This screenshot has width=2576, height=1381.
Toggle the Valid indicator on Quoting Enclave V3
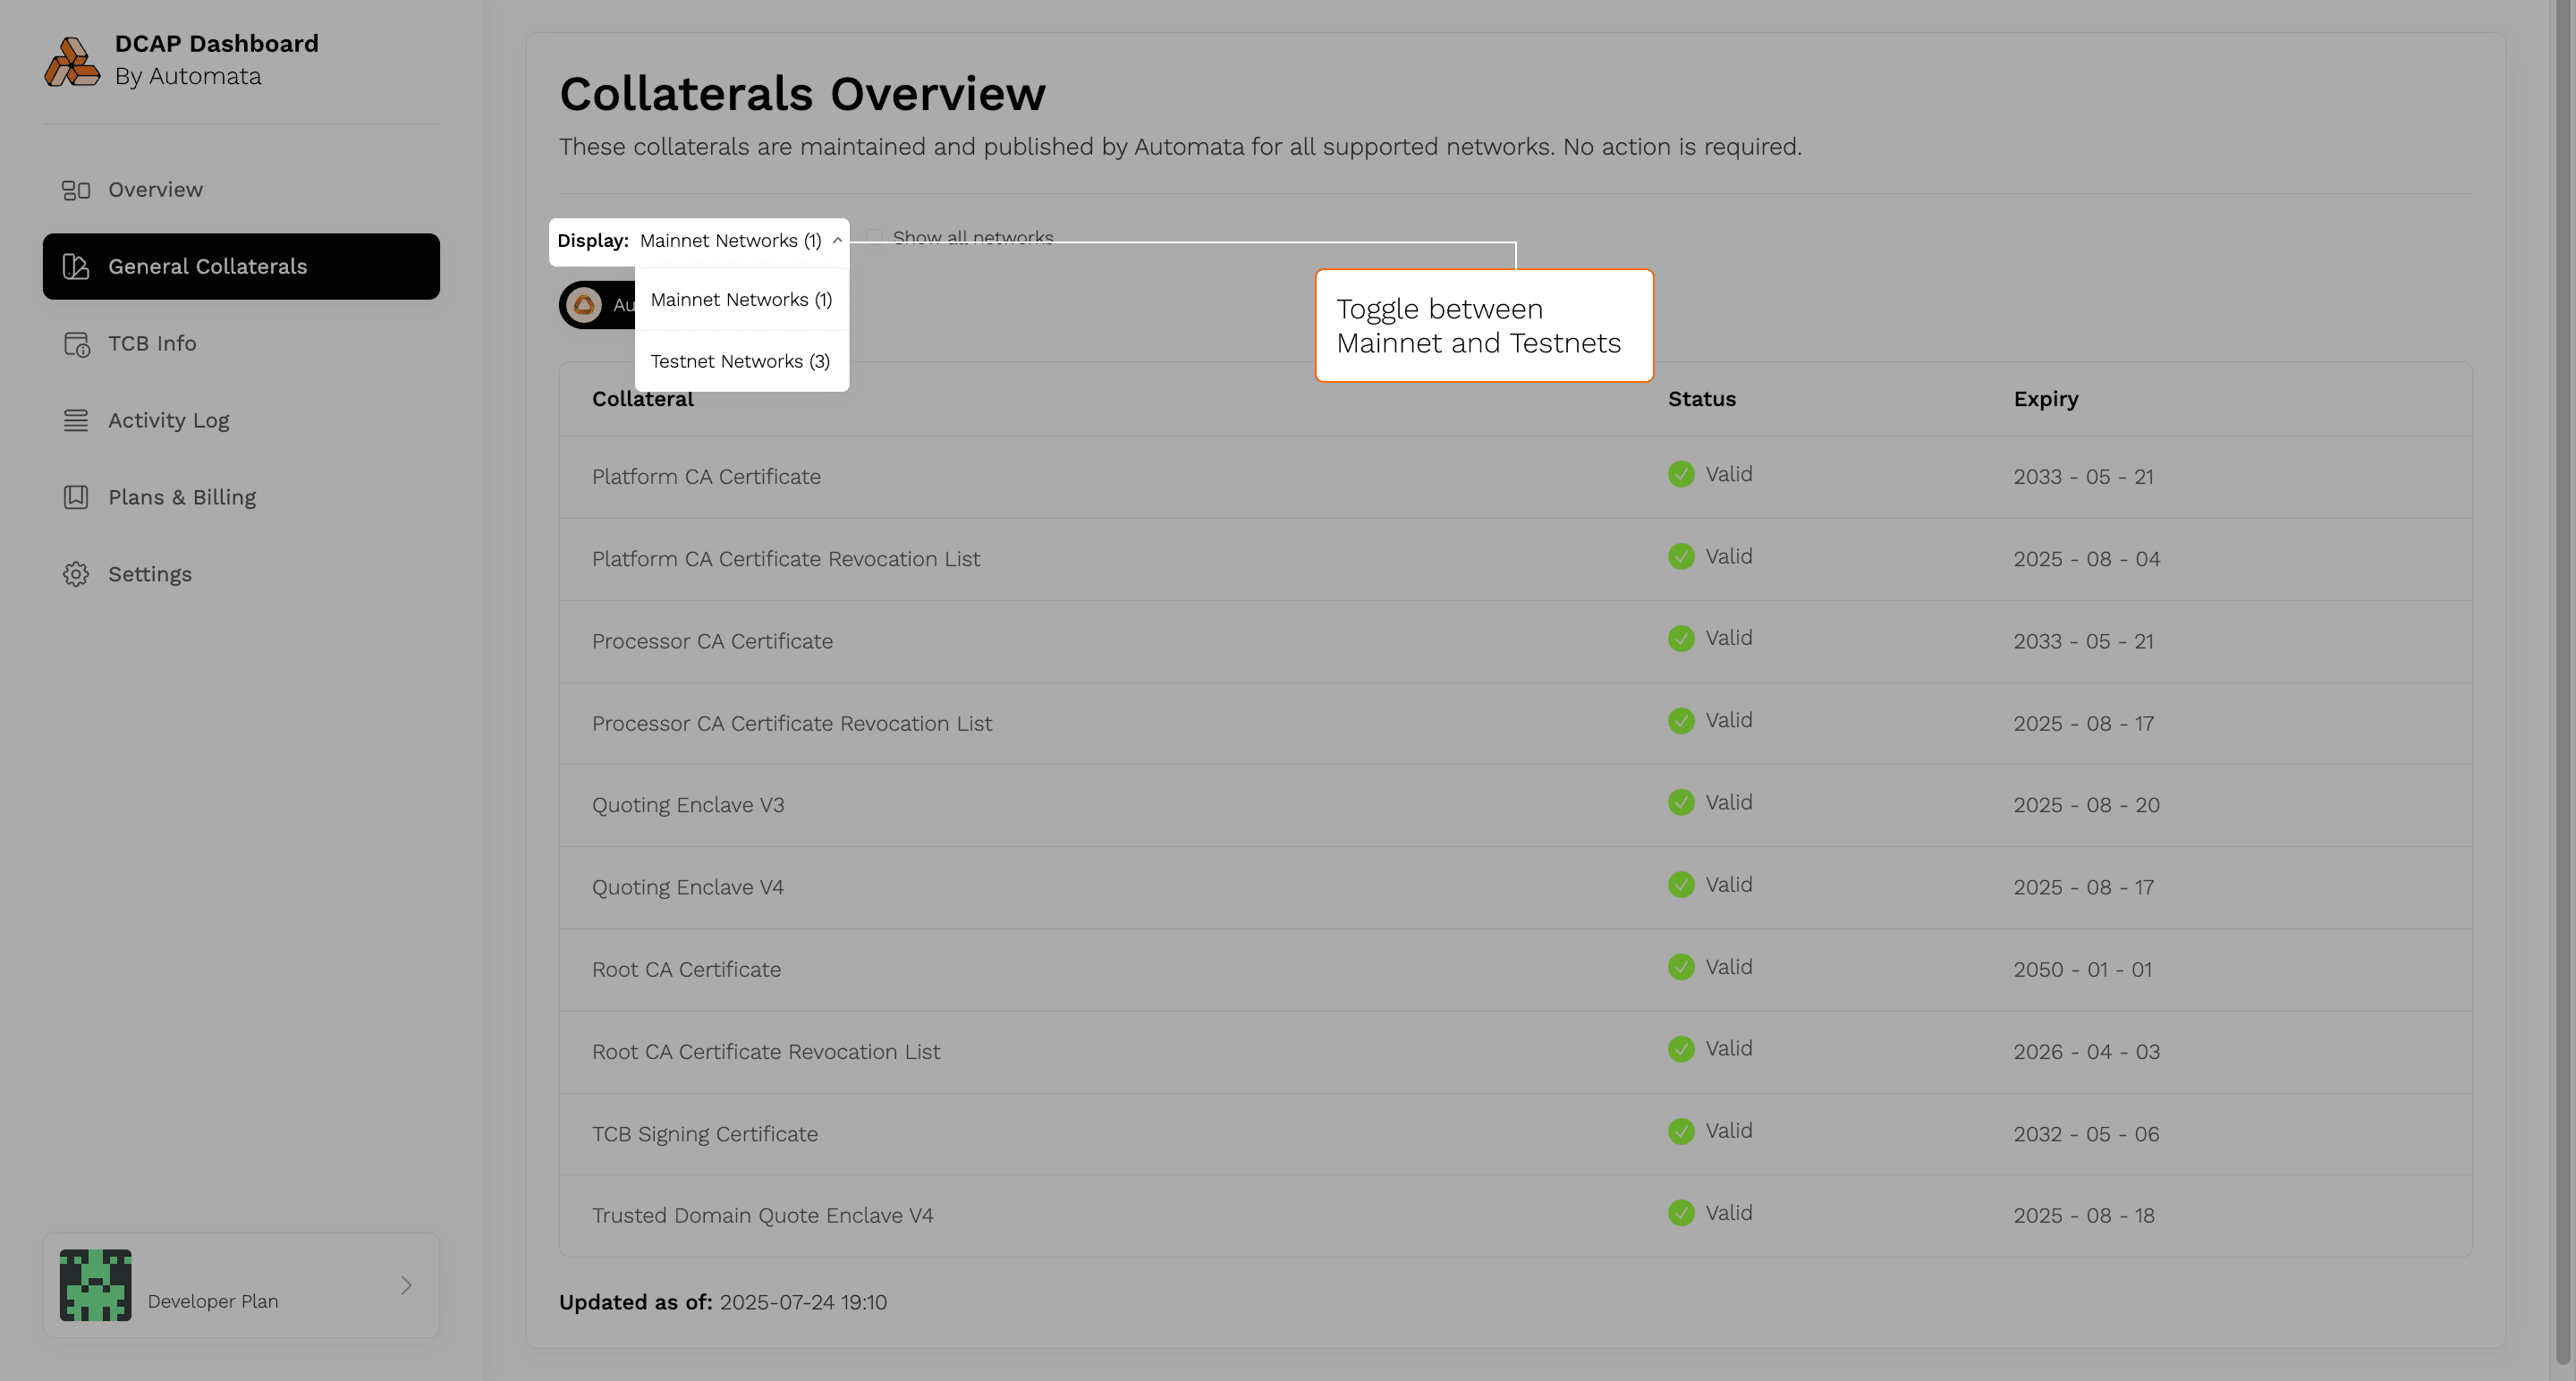click(1680, 802)
